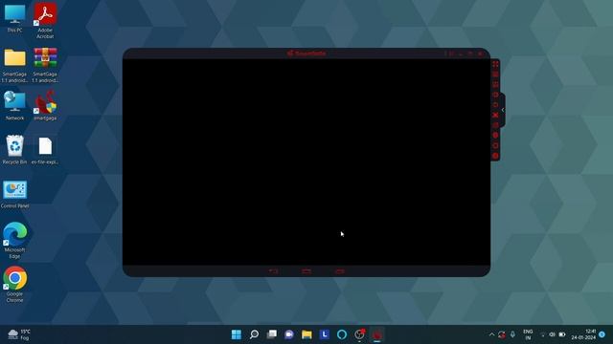613x344 pixels.
Task: Open the Chat app on the taskbar
Action: tap(289, 334)
